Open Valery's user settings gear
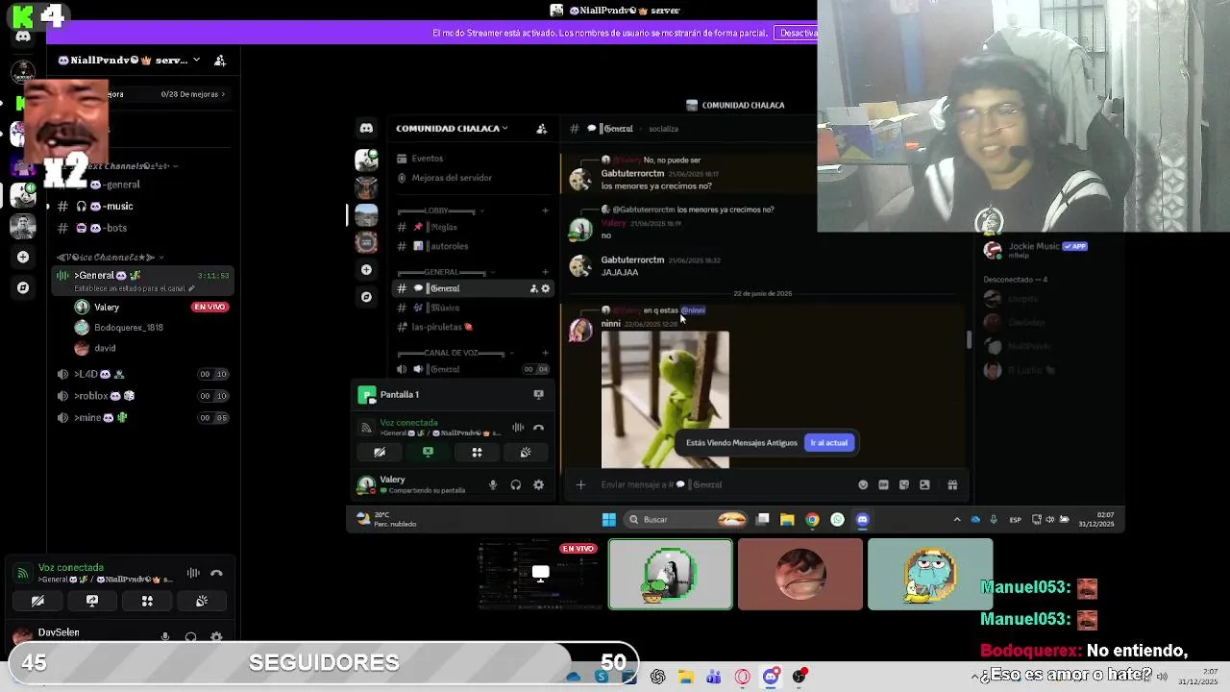Screen dimensions: 1230x692 (538, 484)
